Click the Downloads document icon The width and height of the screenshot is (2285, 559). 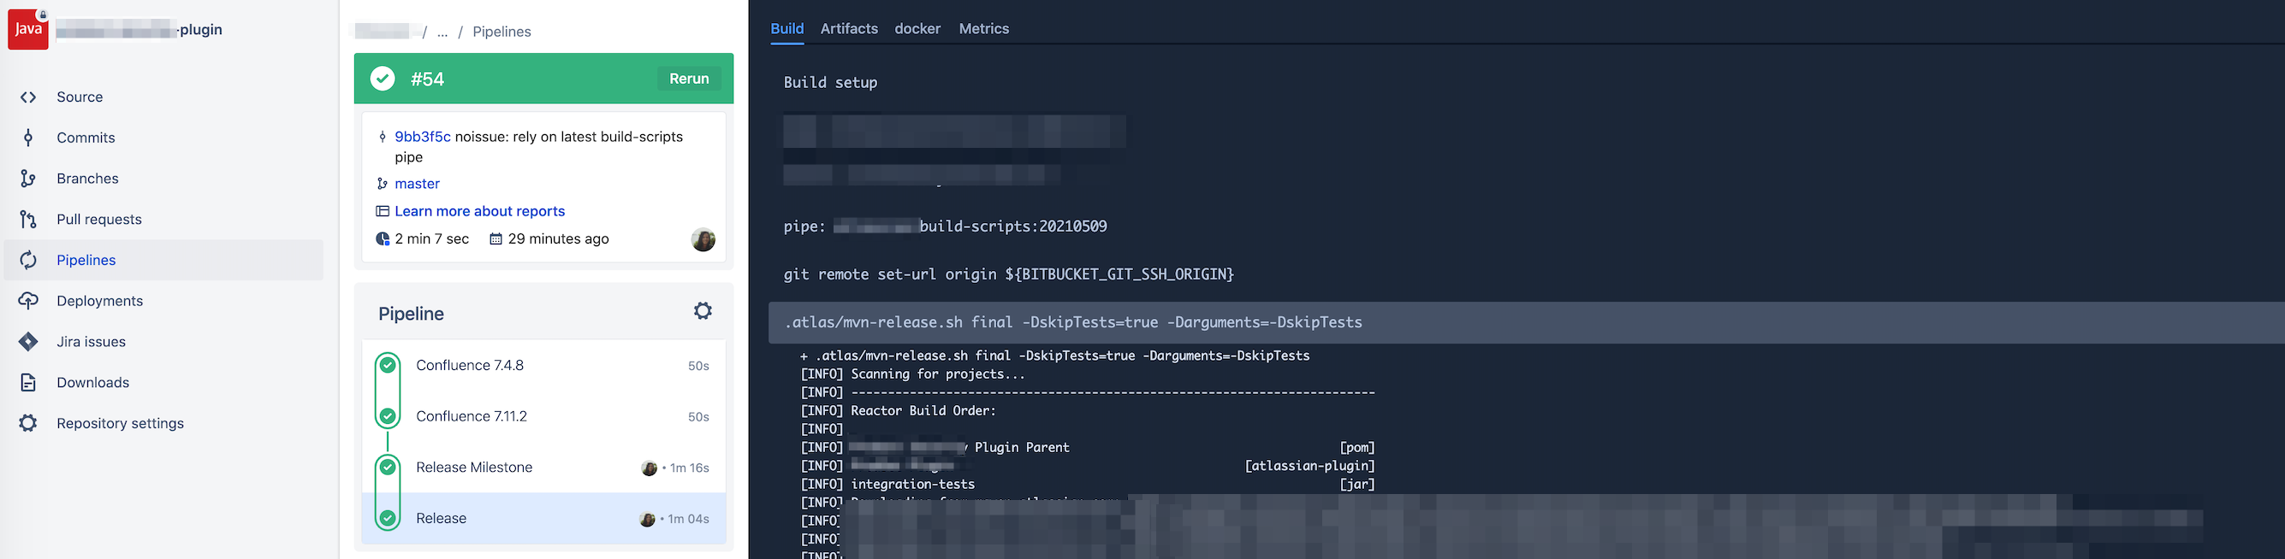[28, 383]
